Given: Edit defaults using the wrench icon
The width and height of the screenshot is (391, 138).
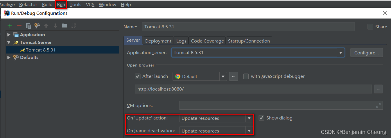Looking at the screenshot, I should coord(37,26).
